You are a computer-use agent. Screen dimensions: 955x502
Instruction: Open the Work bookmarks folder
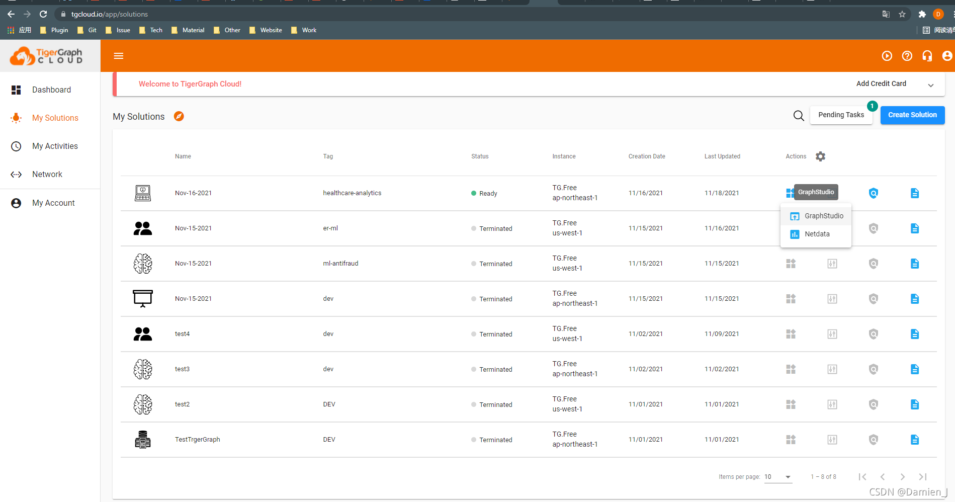[x=304, y=30]
